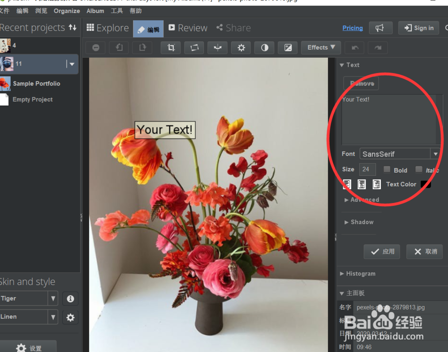Open project 11 thumbnail

coord(7,64)
